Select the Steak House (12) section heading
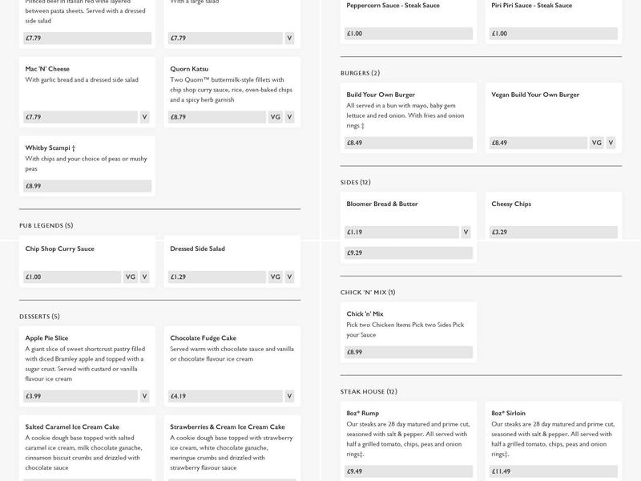 (x=369, y=392)
